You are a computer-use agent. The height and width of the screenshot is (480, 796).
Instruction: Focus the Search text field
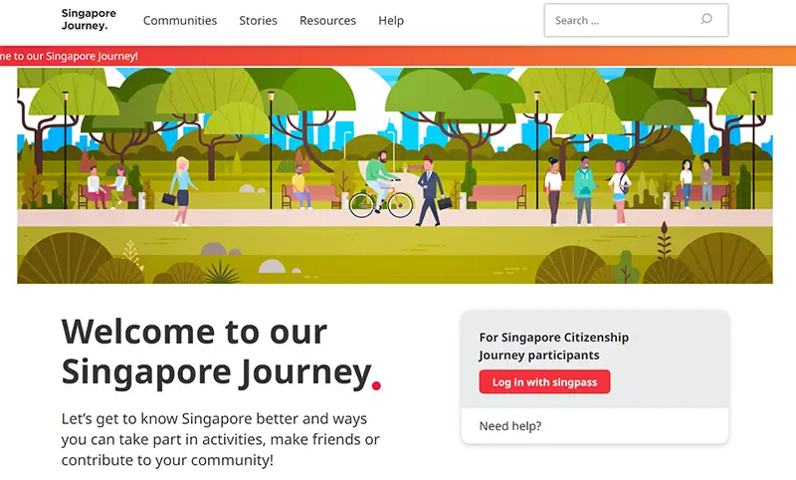click(x=636, y=20)
